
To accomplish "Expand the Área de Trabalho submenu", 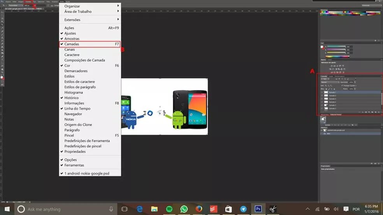I will pyautogui.click(x=90, y=11).
